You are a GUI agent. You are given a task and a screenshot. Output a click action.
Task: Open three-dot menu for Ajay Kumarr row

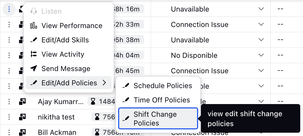[9, 102]
